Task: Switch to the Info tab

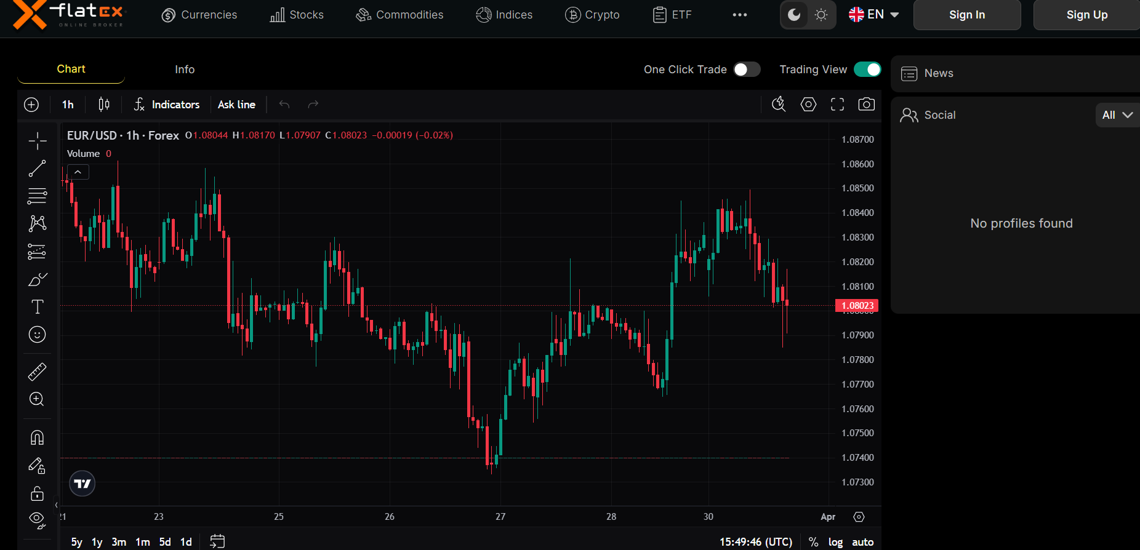Action: tap(185, 70)
